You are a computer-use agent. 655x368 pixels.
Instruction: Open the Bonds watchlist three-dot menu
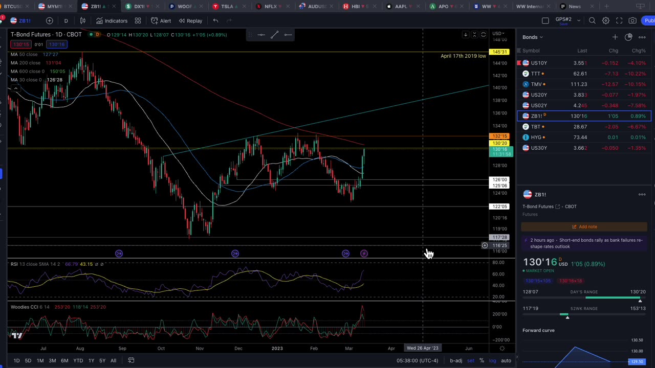click(642, 37)
